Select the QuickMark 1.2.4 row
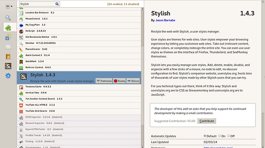This screenshot has width=265, height=148. tap(79, 62)
